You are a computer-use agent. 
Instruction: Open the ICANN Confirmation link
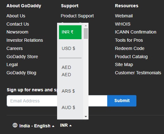(x=136, y=32)
